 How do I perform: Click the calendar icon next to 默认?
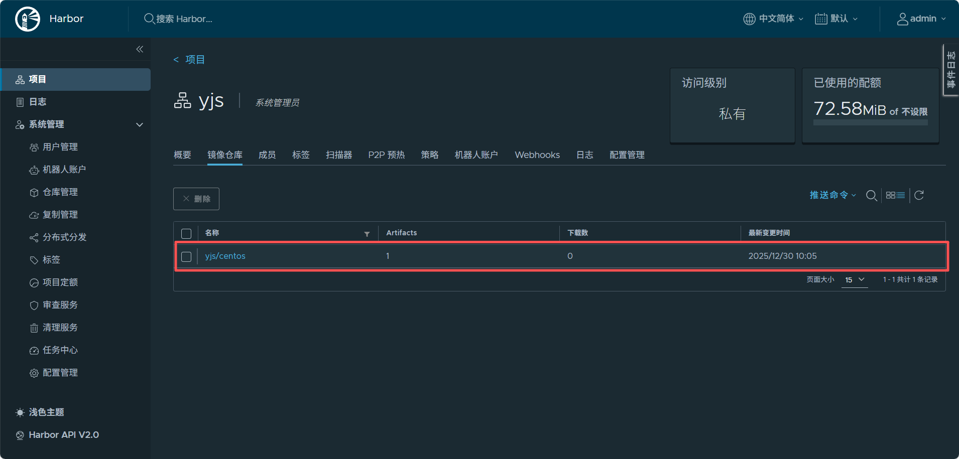(x=821, y=19)
